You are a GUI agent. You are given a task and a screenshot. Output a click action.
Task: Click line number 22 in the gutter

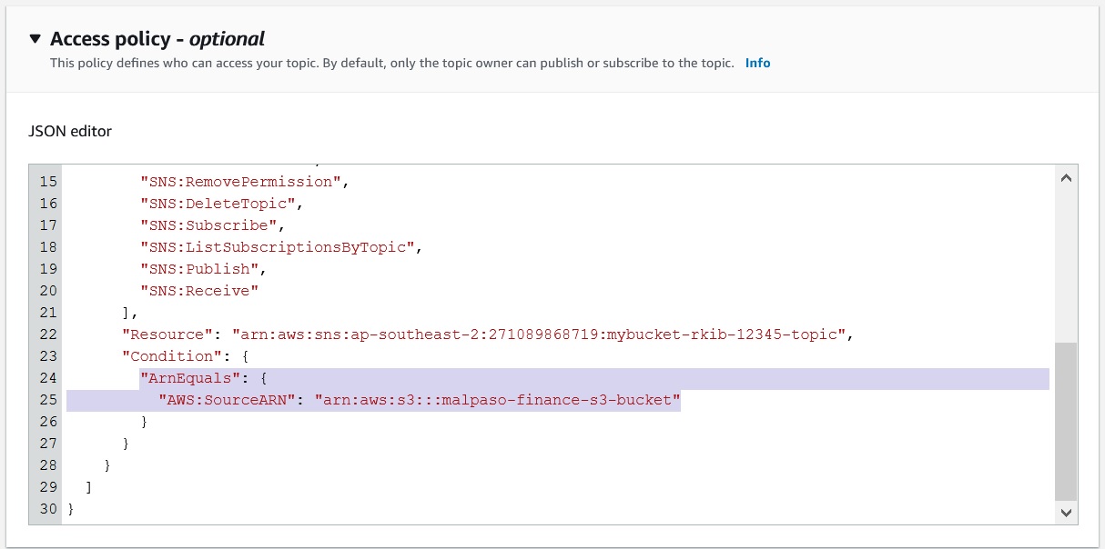(47, 334)
